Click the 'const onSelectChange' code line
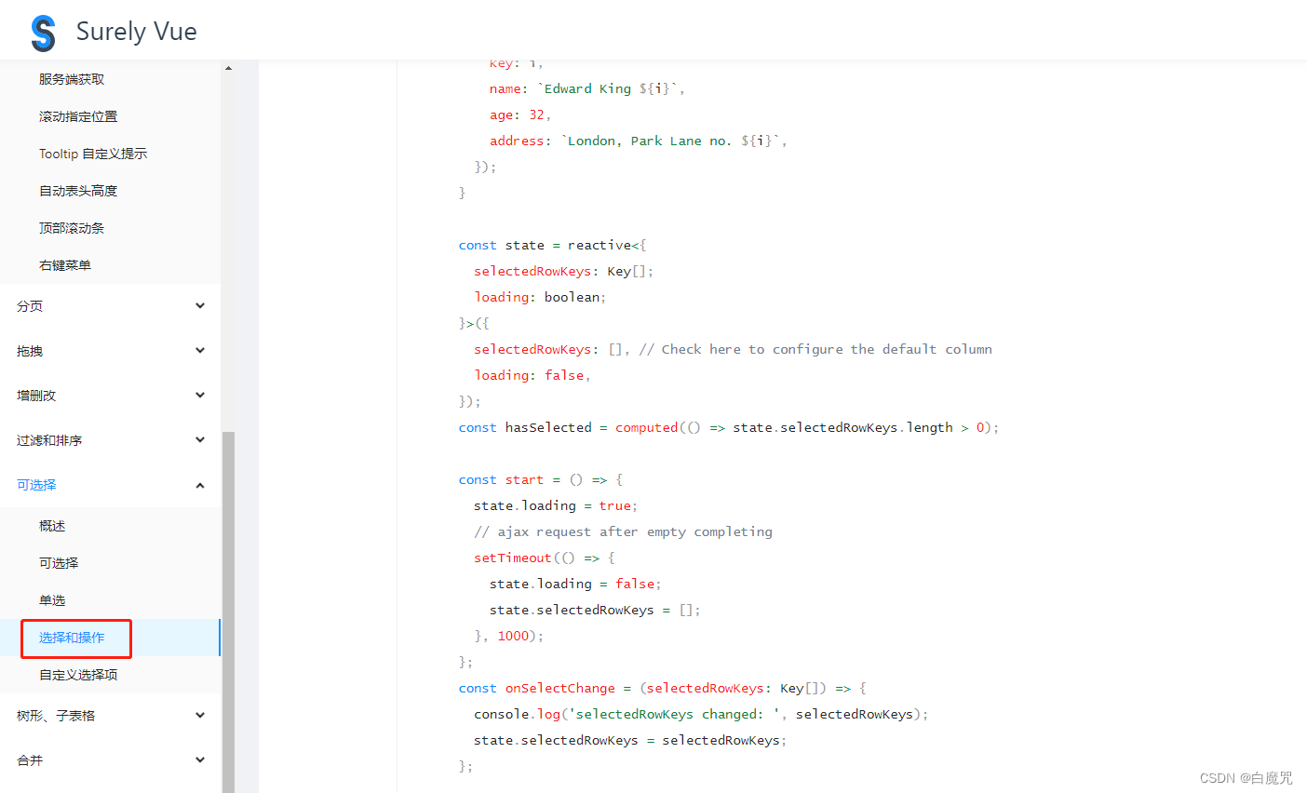 (663, 688)
